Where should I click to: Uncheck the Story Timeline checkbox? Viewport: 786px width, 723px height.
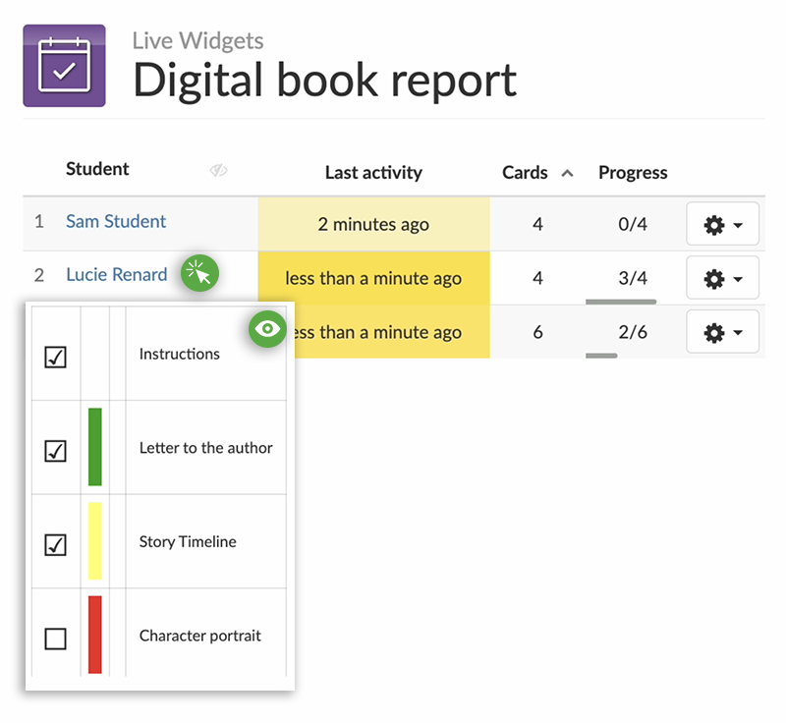coord(55,540)
